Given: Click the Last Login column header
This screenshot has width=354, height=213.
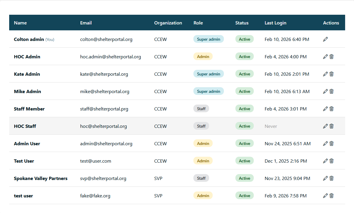Looking at the screenshot, I should coord(275,23).
